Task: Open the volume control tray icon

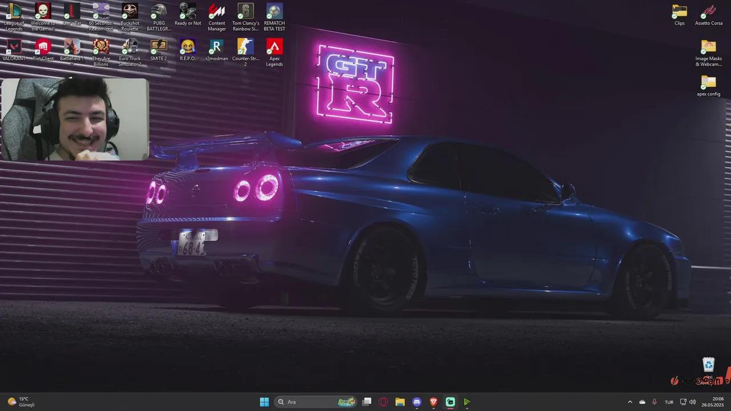Action: [692, 402]
